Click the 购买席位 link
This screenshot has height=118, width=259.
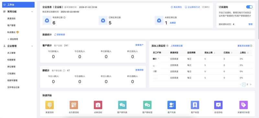178,7
